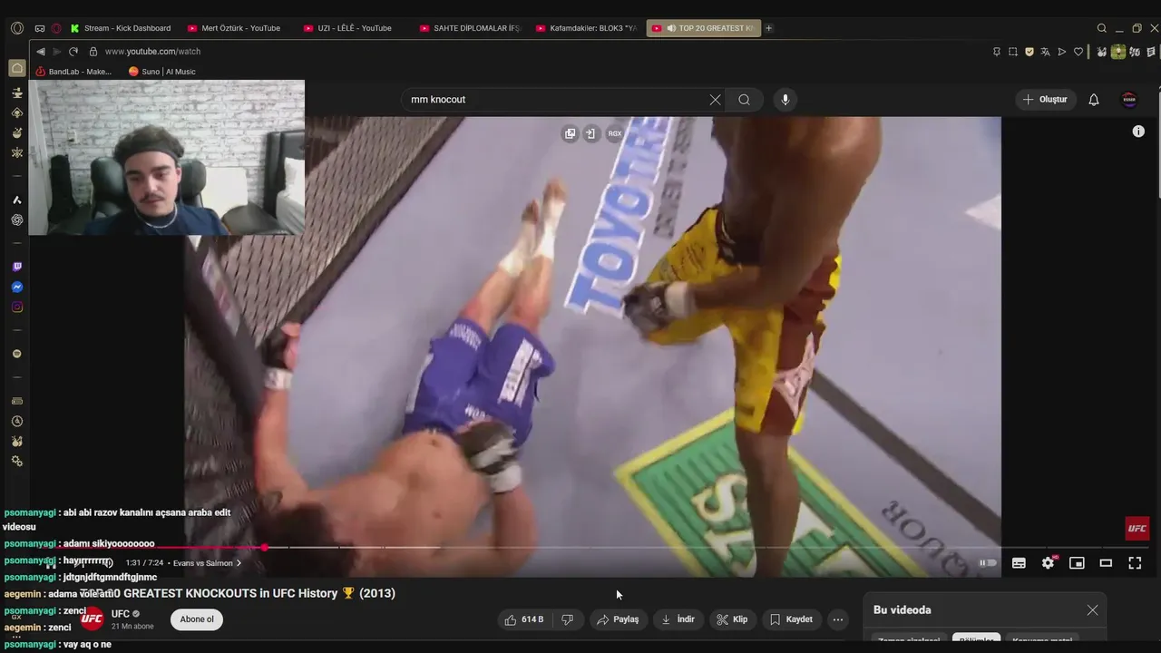Expand the Evans vs Salmon chapter chevron
This screenshot has height=653, width=1161.
tap(239, 563)
